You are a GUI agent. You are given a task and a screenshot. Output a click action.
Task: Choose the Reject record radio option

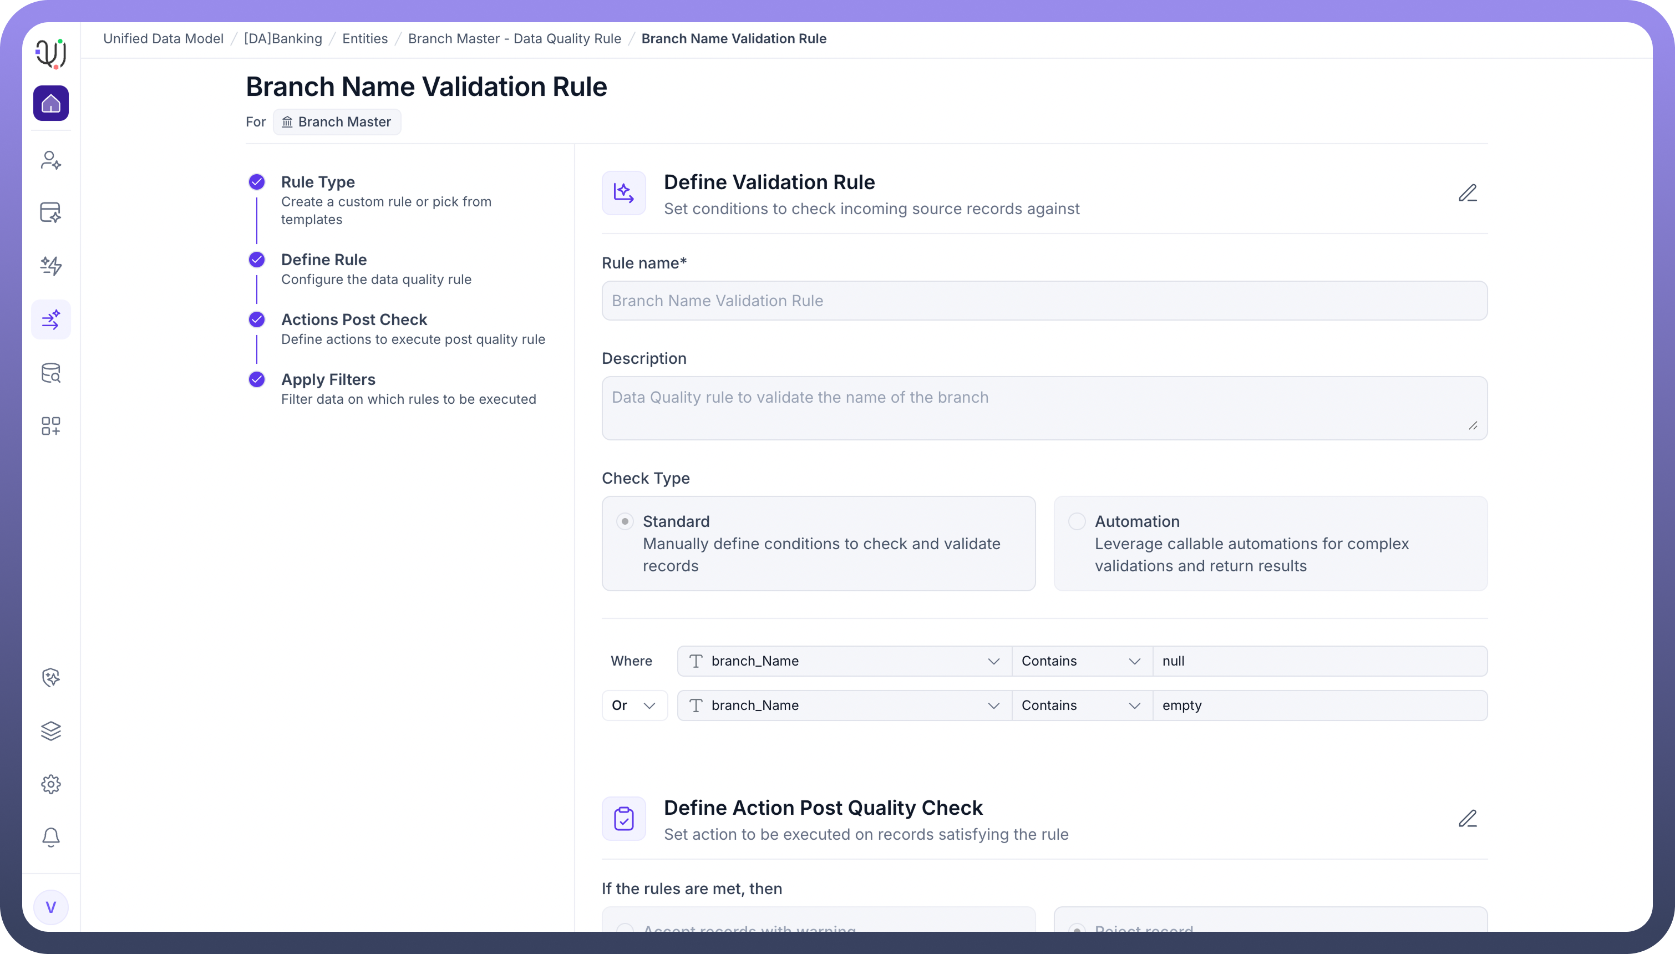tap(1077, 929)
